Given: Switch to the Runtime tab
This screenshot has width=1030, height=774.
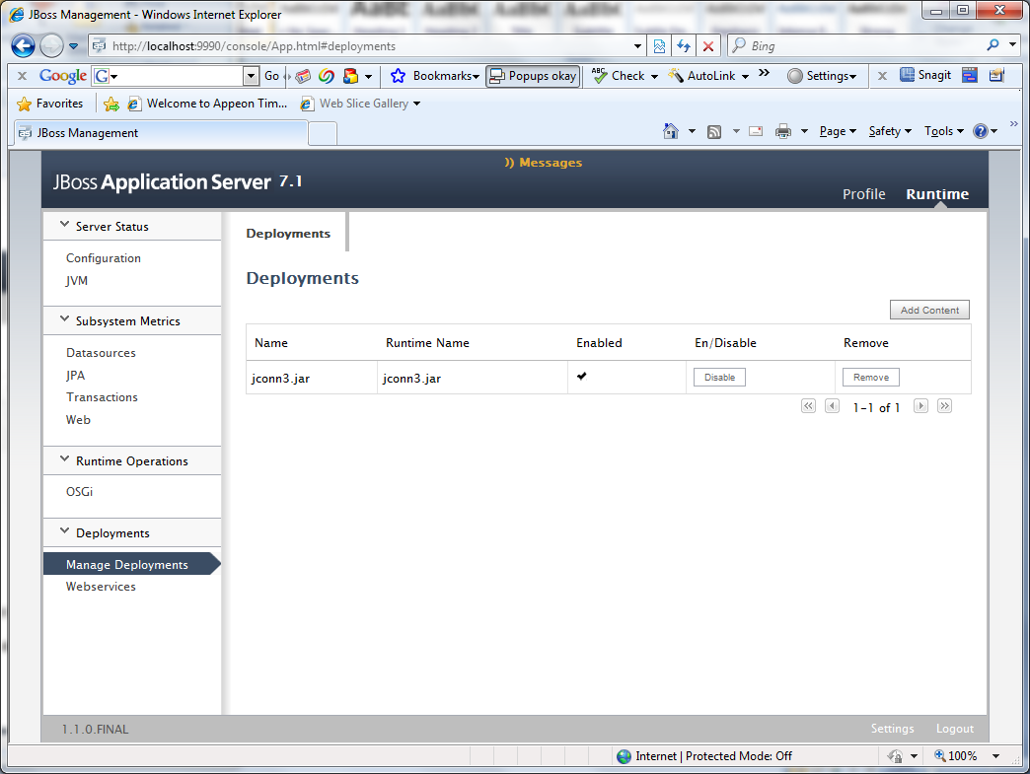Looking at the screenshot, I should pos(937,194).
